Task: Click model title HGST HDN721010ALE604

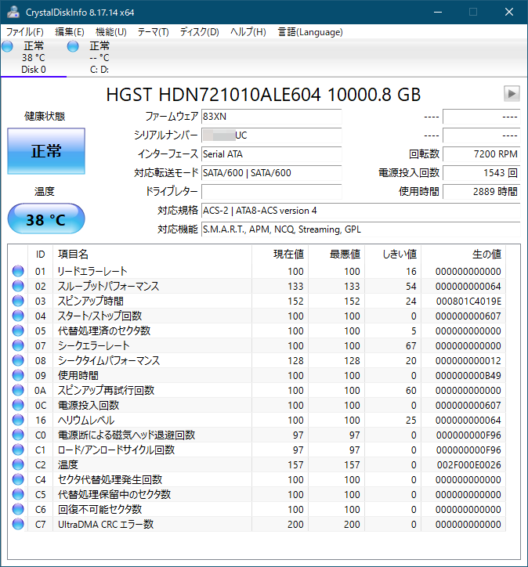Action: pyautogui.click(x=213, y=95)
